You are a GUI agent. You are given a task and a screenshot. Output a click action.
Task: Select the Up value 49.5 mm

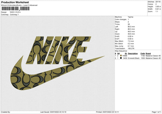click(x=131, y=31)
